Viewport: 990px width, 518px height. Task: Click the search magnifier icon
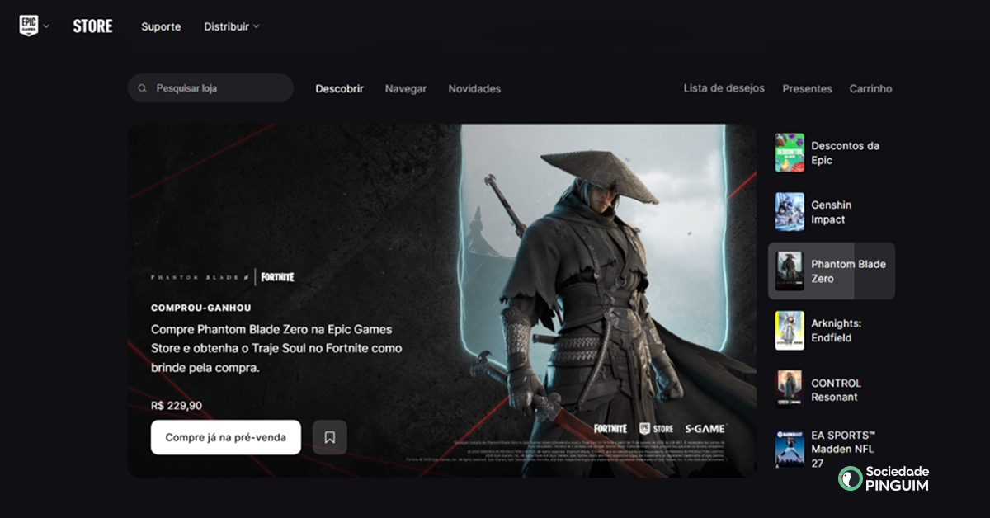143,88
